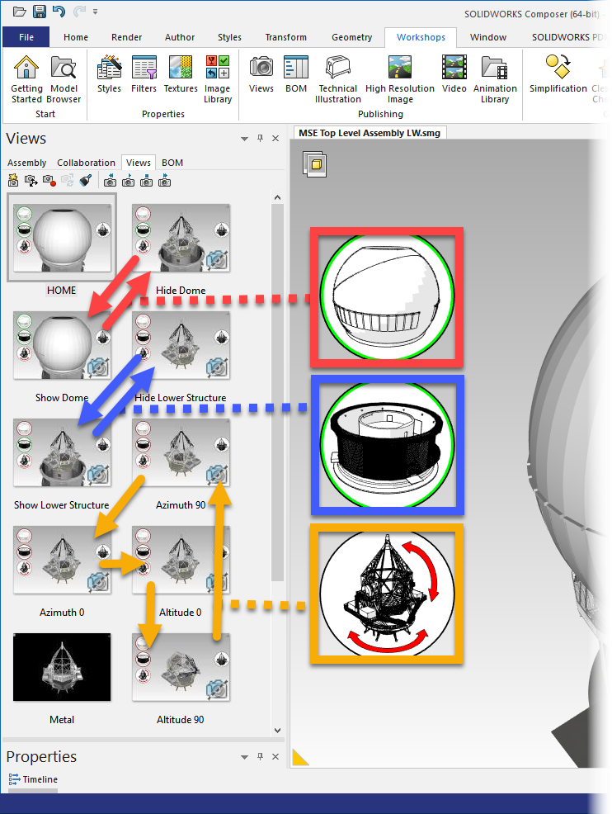Click the Views list vertical scrollbar thumb
Viewport: 612px width, 814px height.
point(277,393)
